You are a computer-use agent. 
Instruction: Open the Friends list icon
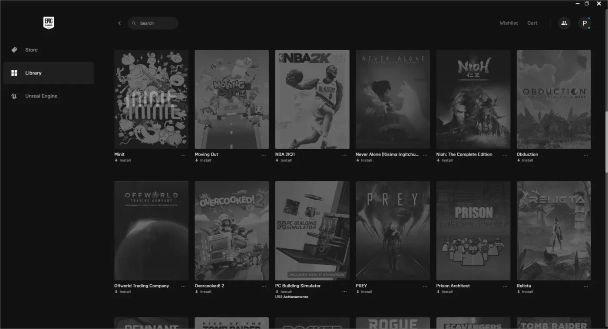pos(564,23)
